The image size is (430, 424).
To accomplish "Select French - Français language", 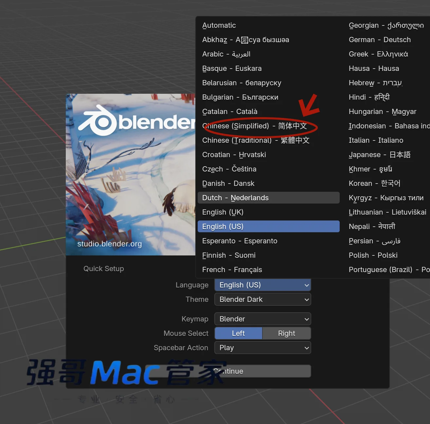I will pyautogui.click(x=268, y=269).
